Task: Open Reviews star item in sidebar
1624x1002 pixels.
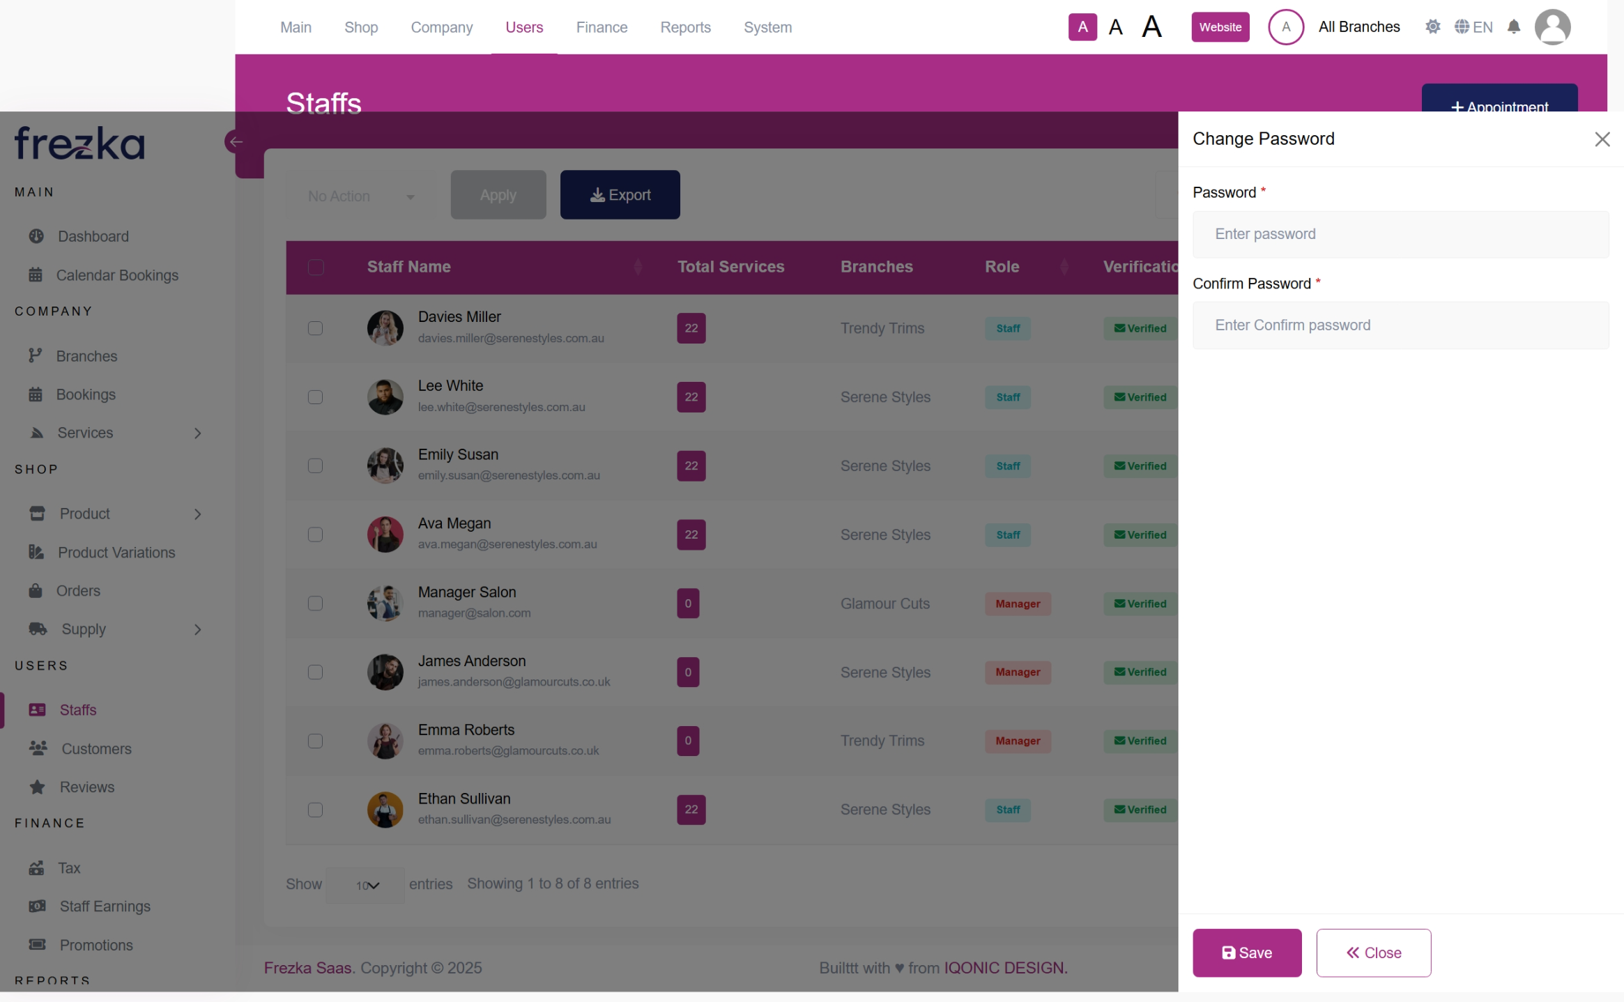Action: coord(86,787)
